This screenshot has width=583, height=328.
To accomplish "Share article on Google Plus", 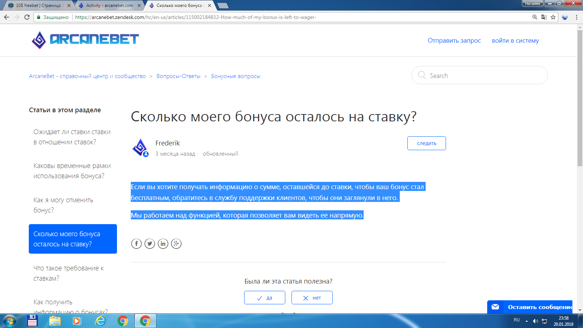I will click(x=176, y=243).
